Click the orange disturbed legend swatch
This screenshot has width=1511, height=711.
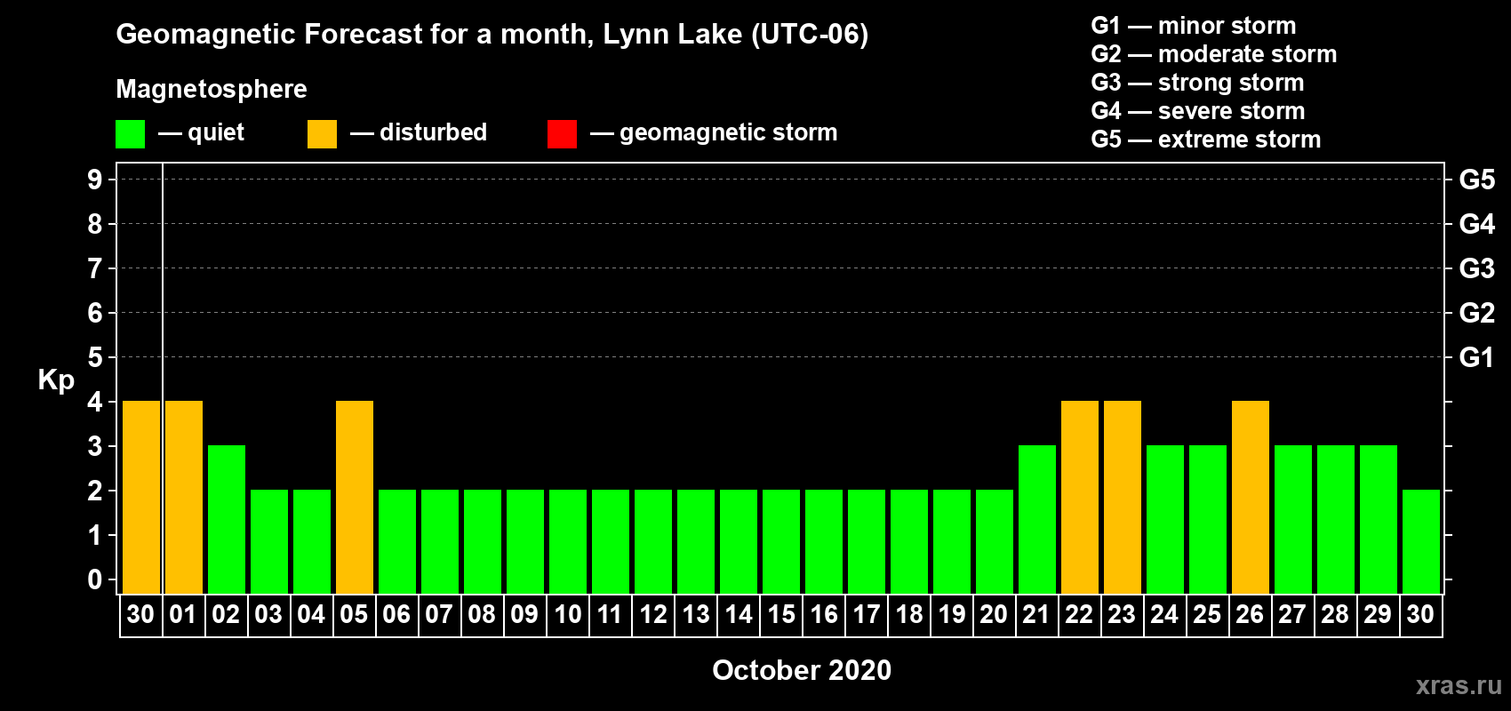322,134
